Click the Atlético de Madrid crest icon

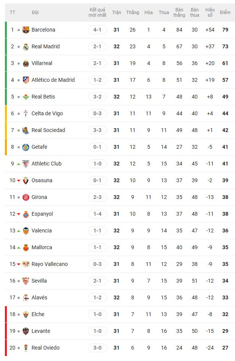click(x=26, y=80)
